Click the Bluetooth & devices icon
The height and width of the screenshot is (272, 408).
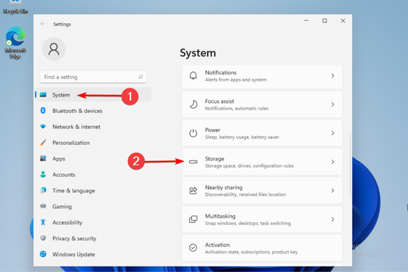click(x=43, y=111)
